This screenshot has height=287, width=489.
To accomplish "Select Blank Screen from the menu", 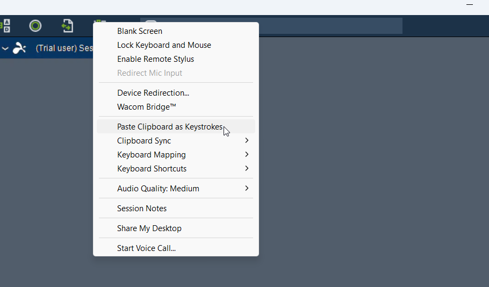I will click(x=176, y=31).
